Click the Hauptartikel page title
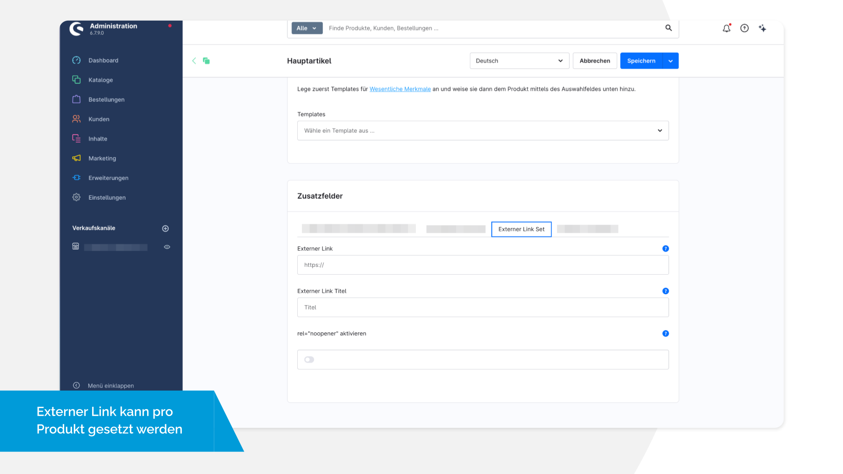 (x=309, y=61)
